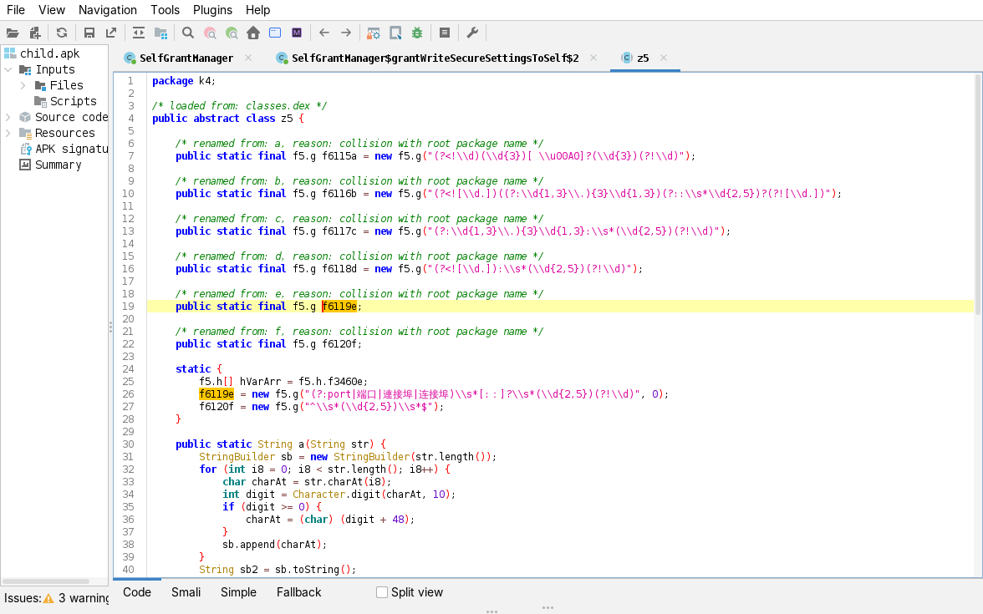Open comment search with the green magnifier icon
This screenshot has width=983, height=614.
(232, 33)
